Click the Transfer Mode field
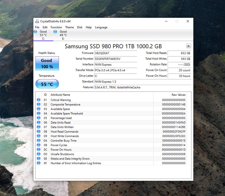 pos(116,70)
